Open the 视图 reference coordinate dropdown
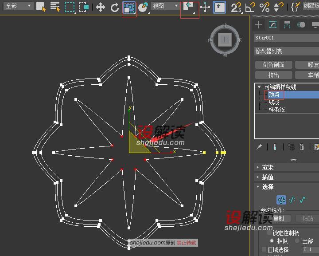 (165, 6)
